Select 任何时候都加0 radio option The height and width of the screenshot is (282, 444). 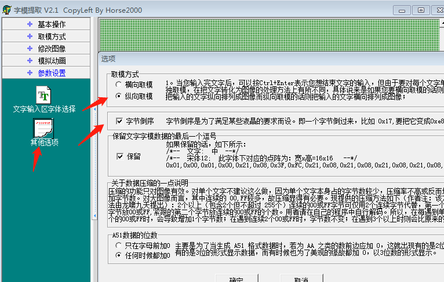point(118,255)
